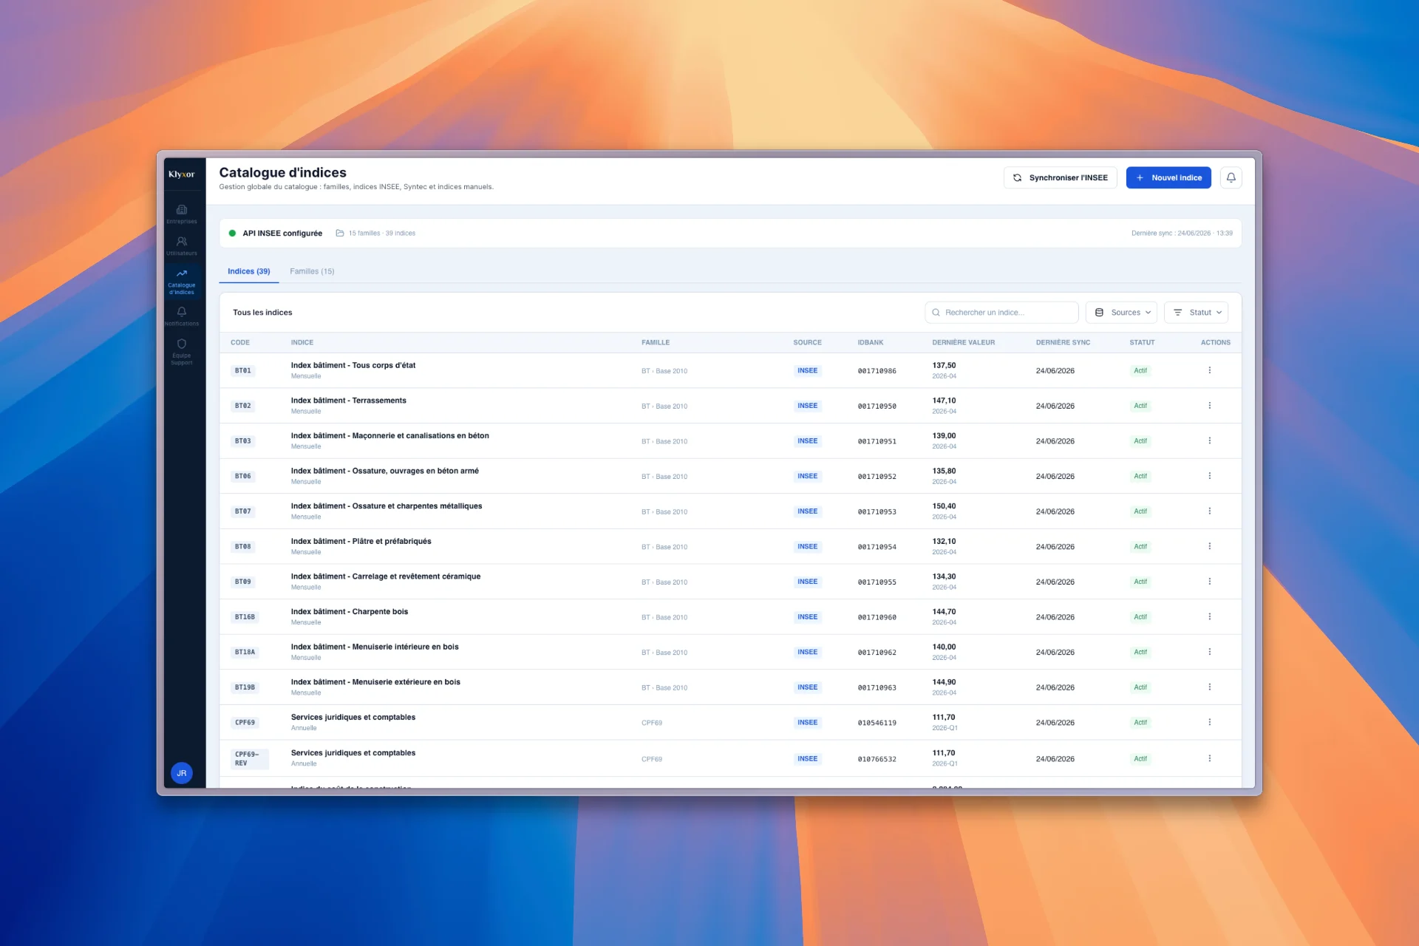Open the Équipe Support shield icon
This screenshot has height=946, width=1419.
click(x=182, y=351)
